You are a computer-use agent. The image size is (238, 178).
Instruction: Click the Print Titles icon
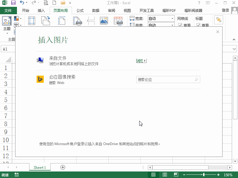point(118,21)
